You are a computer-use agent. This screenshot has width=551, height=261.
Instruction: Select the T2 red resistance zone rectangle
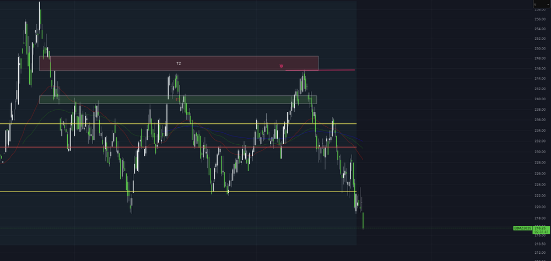pos(179,63)
